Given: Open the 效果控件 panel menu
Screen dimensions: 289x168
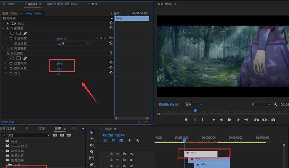Looking at the screenshot, I should 40,4.
